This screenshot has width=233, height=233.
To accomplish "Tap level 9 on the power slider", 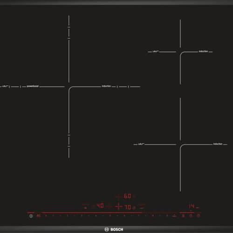I will [167, 216].
